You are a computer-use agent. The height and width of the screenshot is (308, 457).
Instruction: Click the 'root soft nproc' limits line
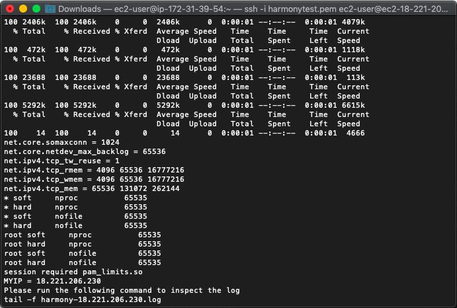83,235
